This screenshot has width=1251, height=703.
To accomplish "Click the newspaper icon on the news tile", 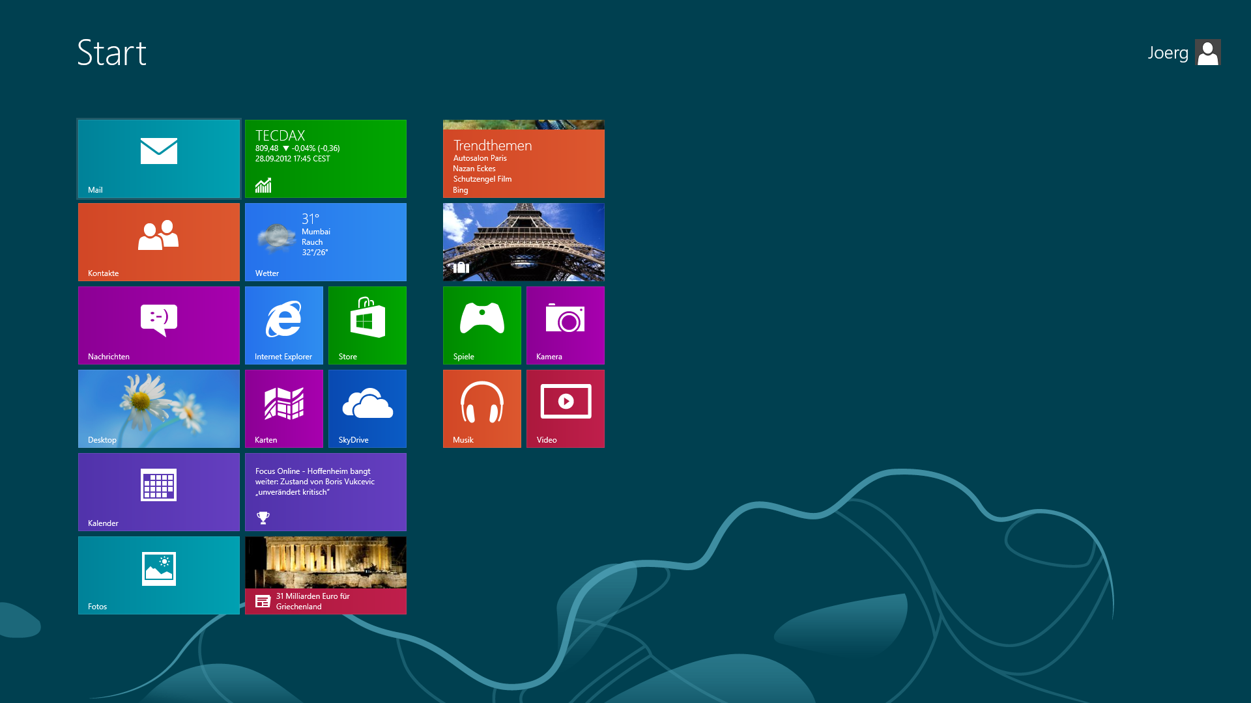I will [263, 601].
